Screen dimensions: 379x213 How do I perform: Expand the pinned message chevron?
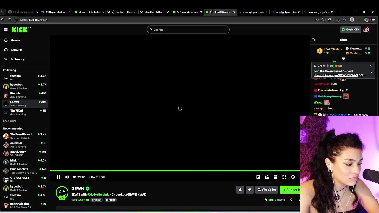(371, 72)
